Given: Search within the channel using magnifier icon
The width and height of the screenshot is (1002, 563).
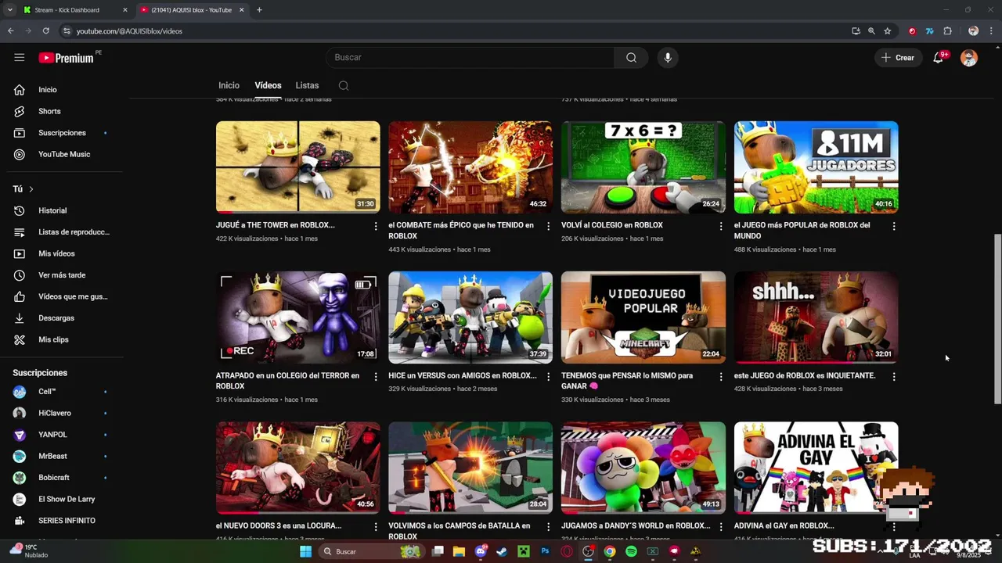Looking at the screenshot, I should [x=344, y=86].
